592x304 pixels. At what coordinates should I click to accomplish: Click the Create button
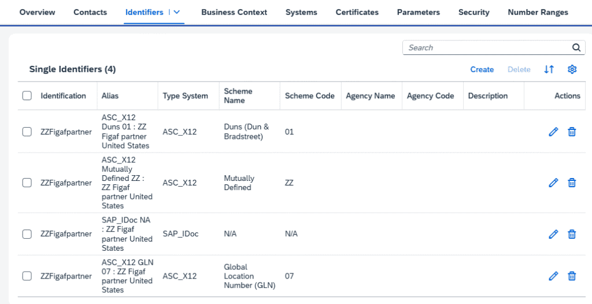point(482,69)
